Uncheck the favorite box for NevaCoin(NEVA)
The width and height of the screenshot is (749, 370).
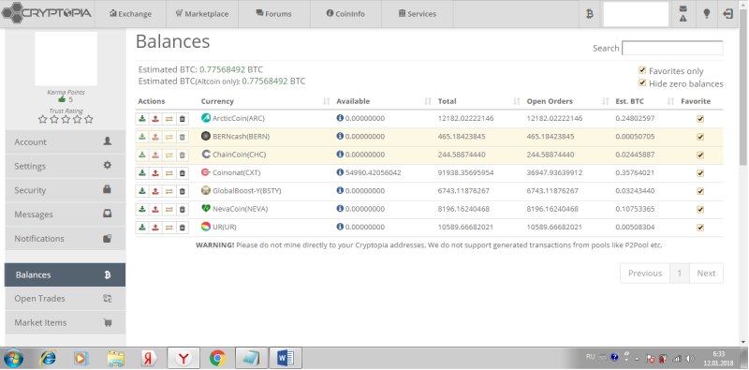click(700, 210)
